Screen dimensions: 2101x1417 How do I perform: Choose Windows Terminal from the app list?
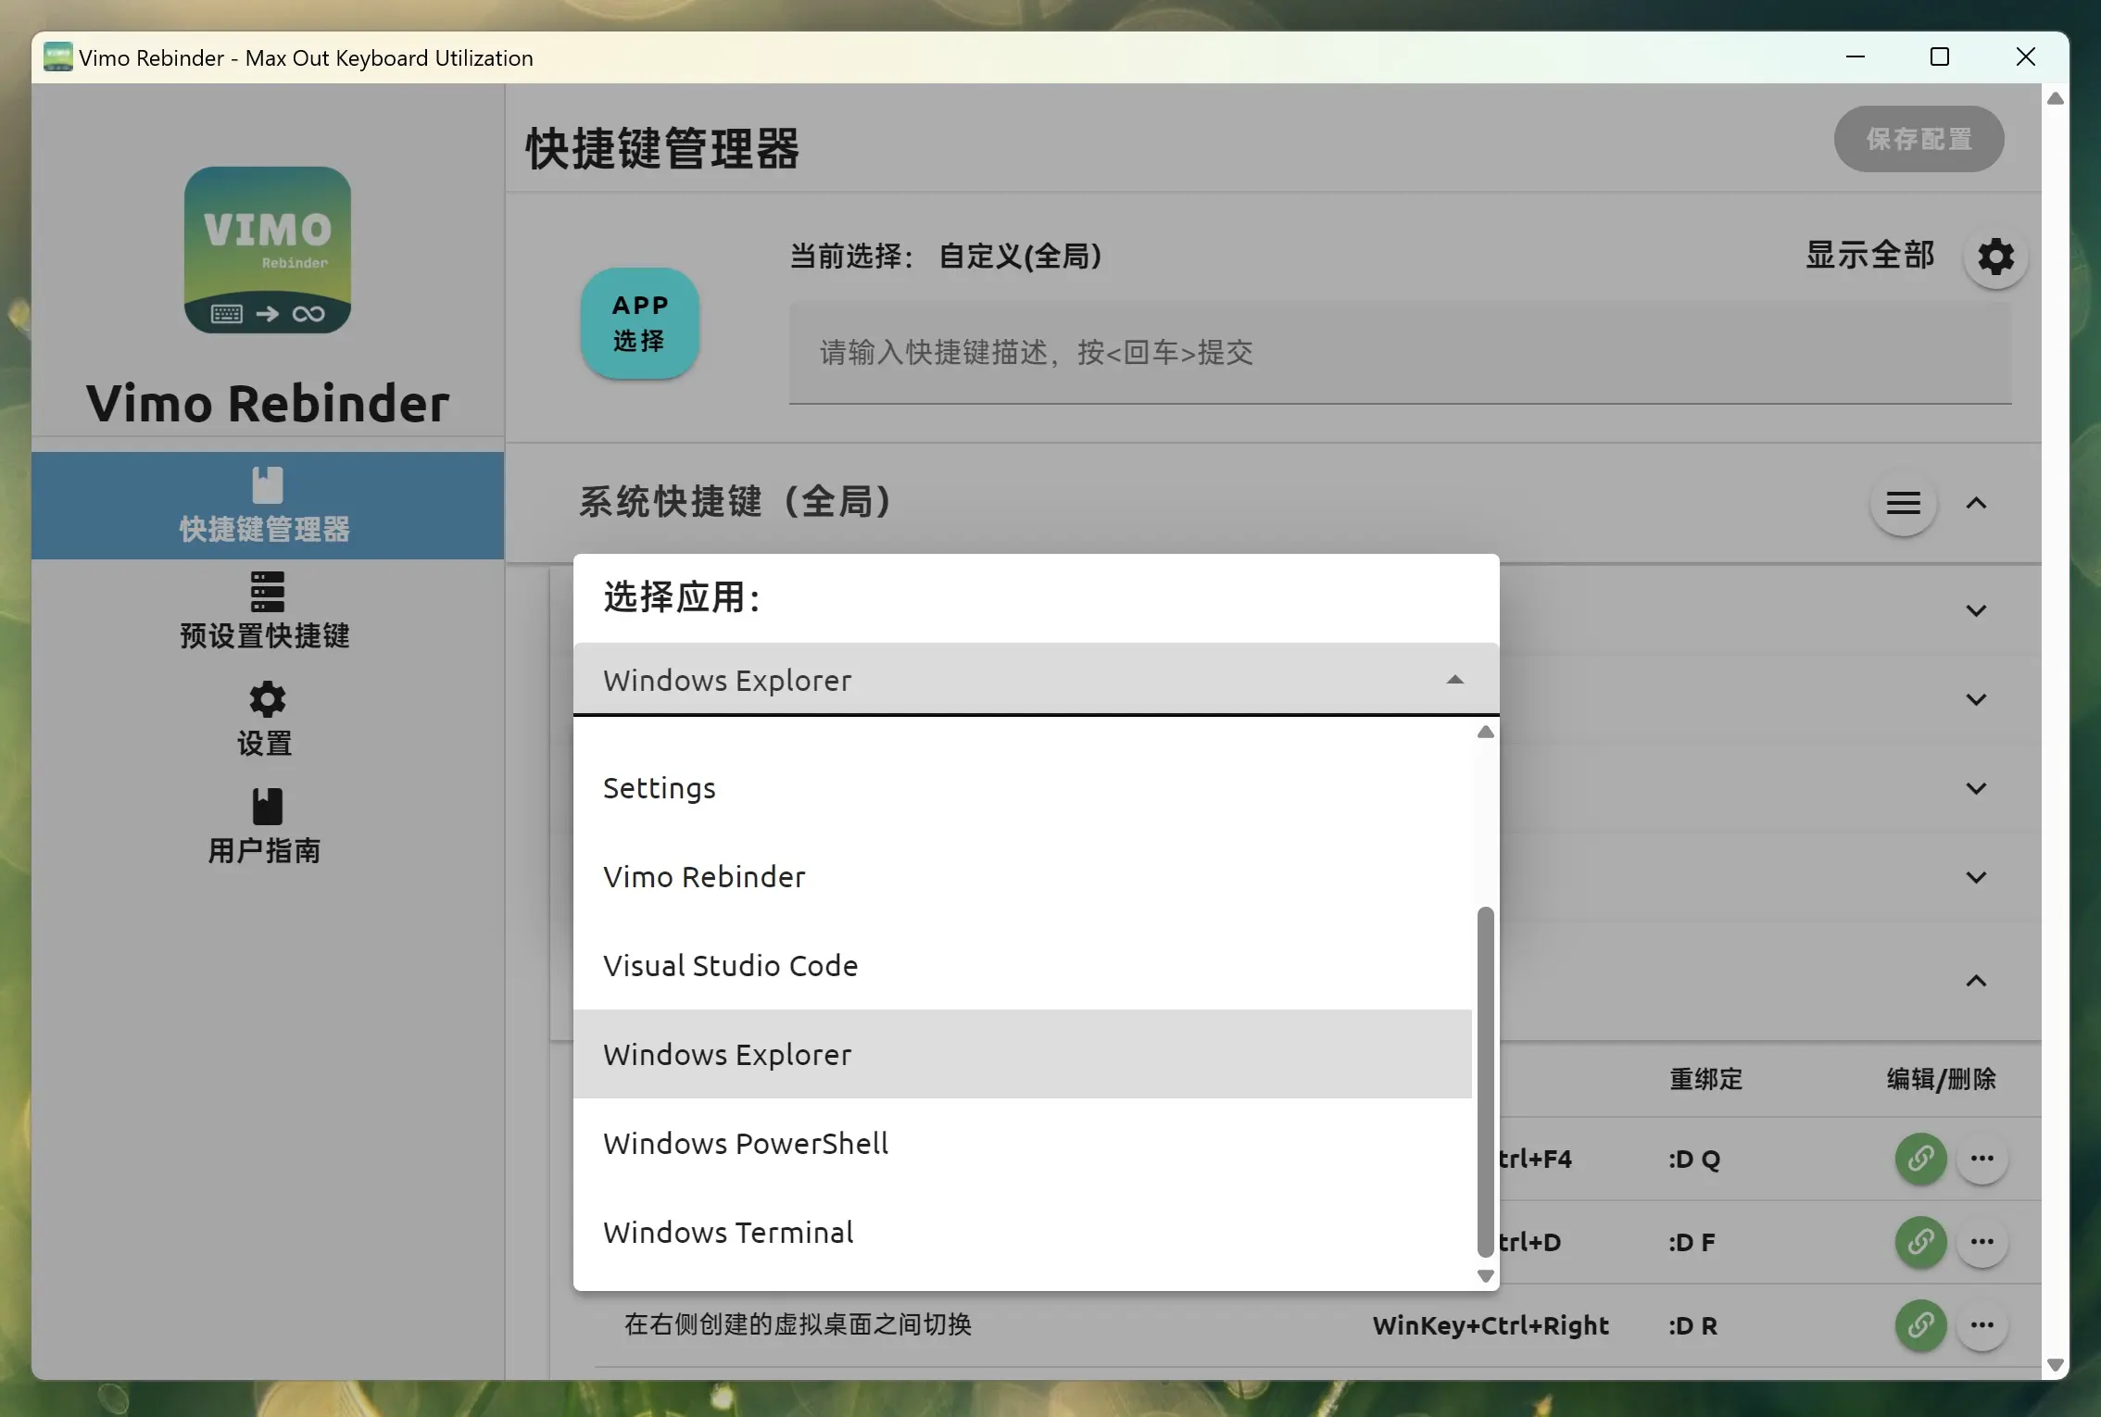coord(1022,1233)
